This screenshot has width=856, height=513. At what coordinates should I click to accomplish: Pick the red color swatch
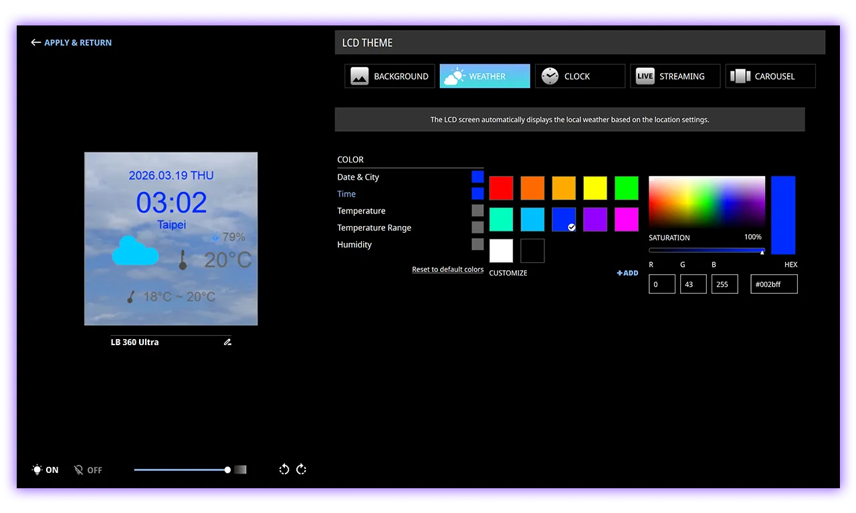(x=501, y=188)
